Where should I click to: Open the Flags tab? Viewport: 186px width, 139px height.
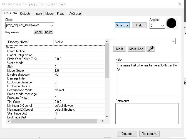coord(61,14)
